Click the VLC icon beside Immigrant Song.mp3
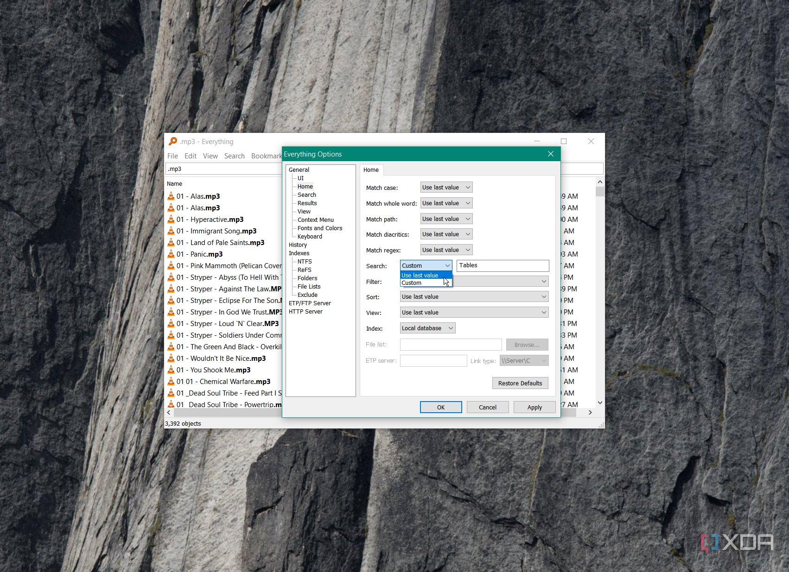 [171, 231]
